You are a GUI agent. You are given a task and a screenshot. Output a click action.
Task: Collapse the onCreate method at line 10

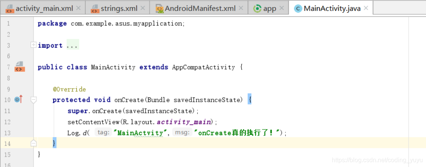tap(34, 100)
